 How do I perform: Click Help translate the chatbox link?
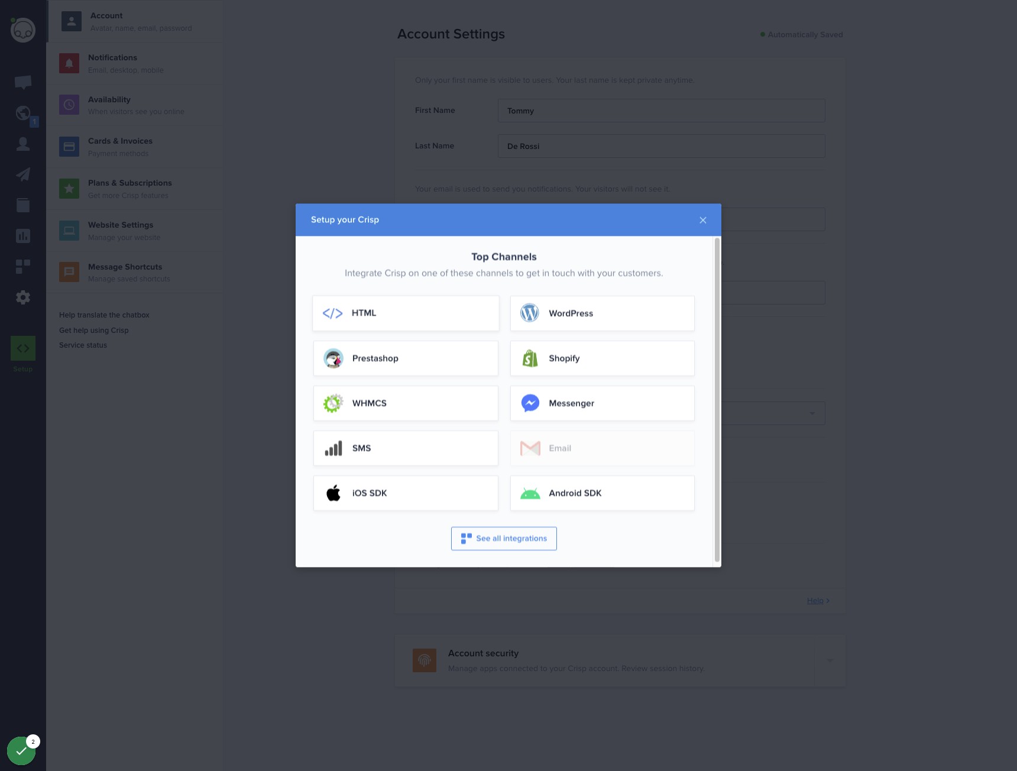104,315
